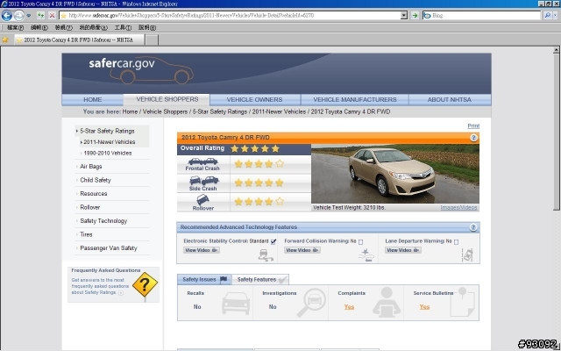Viewport: 561px width, 351px height.
Task: Click the Favorites star icon
Action: pyautogui.click(x=5, y=39)
